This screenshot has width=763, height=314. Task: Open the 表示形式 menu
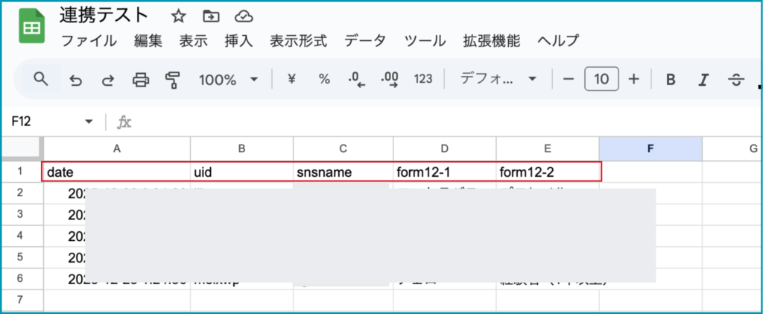298,41
